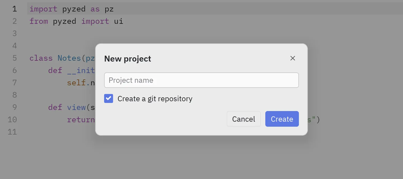Image resolution: width=403 pixels, height=179 pixels.
Task: Click the "return" keyword on line 10
Action: click(81, 119)
